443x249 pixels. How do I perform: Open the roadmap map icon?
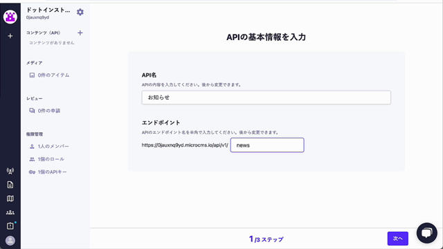pyautogui.click(x=10, y=199)
